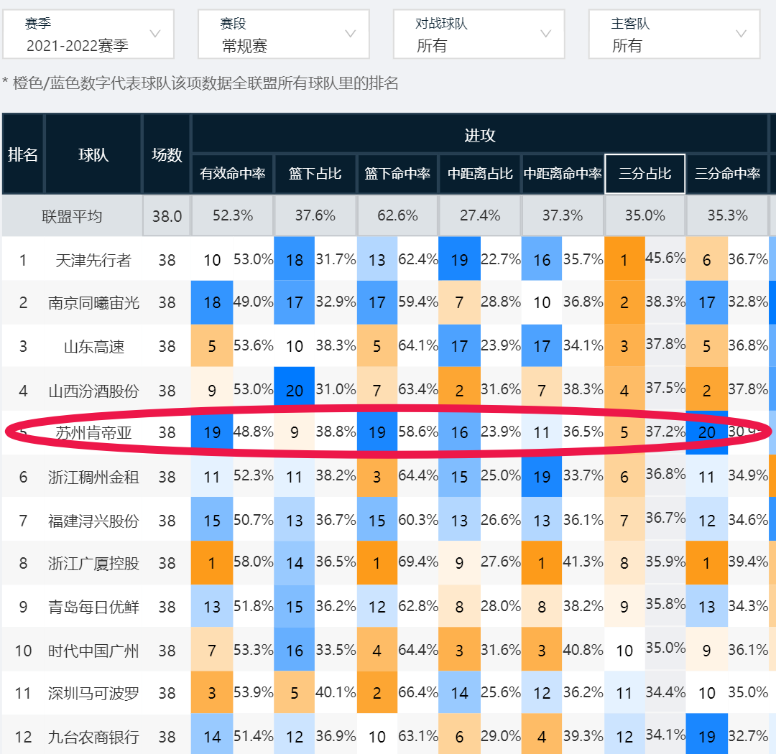
Task: Open team 浙江稠州金租
Action: (93, 477)
